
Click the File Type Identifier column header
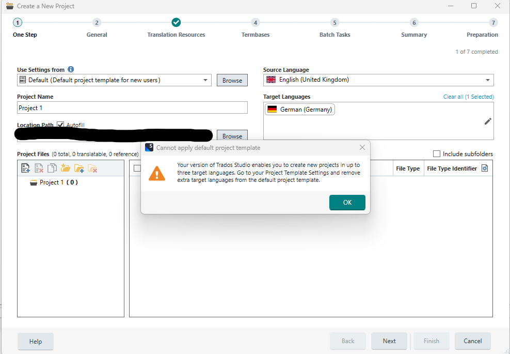[452, 168]
